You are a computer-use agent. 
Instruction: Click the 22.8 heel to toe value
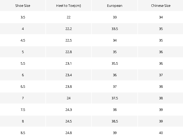pyautogui.click(x=69, y=52)
